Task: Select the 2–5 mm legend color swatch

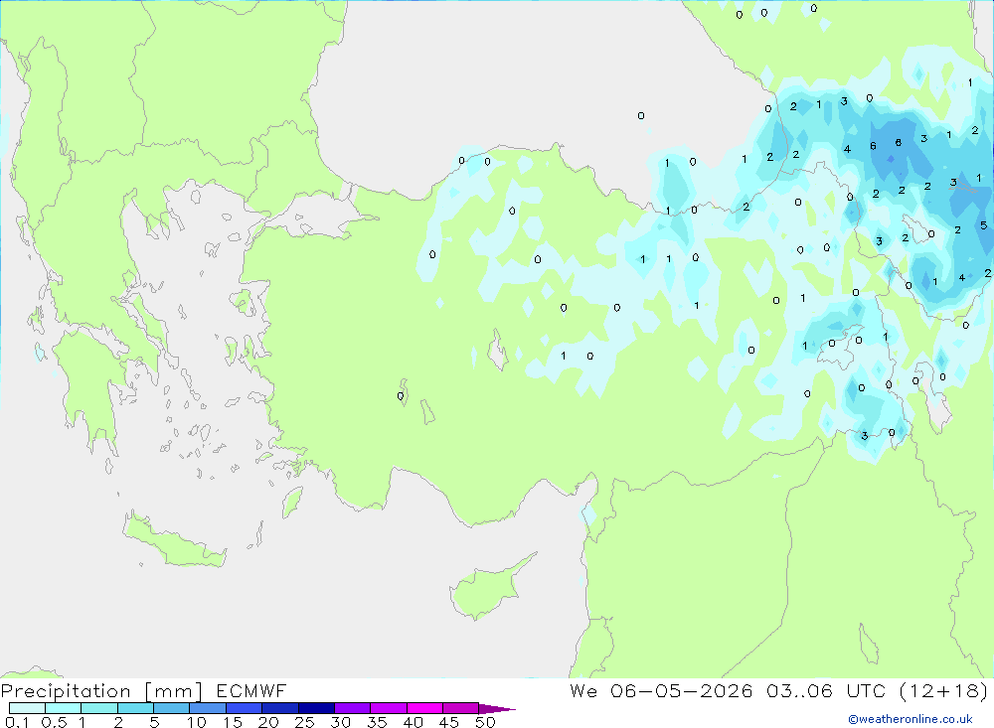Action: point(135,708)
